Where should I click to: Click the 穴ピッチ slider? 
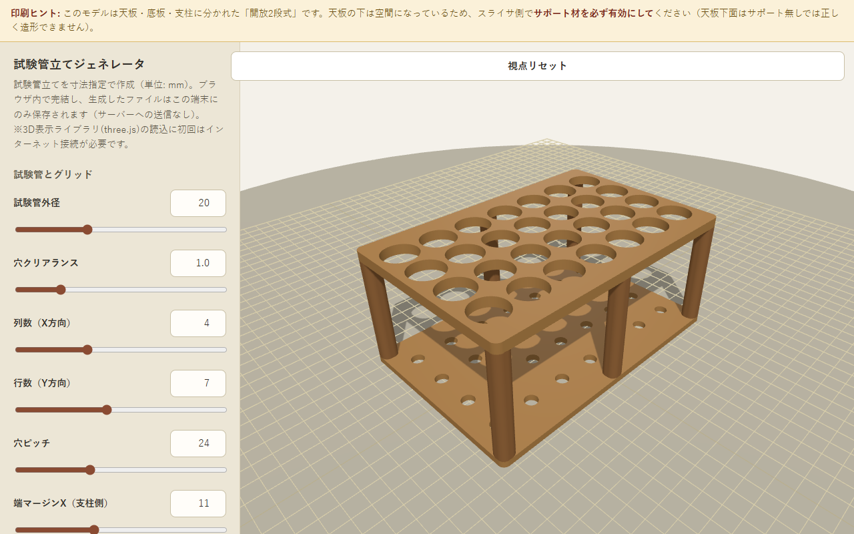pyautogui.click(x=121, y=470)
